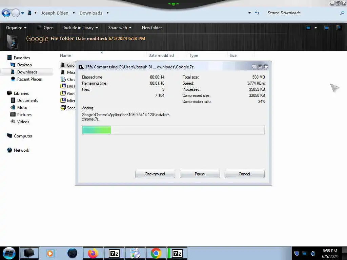Viewport: 347px width, 260px height.
Task: Open the recent pages dropdown beside Forward
Action: point(23,13)
